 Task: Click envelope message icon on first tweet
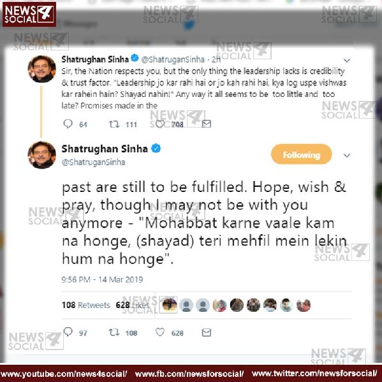click(207, 124)
